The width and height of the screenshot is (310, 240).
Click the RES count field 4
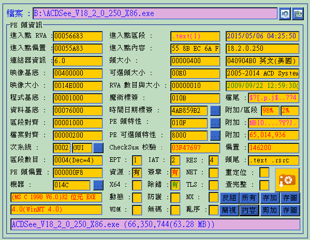(x=214, y=160)
